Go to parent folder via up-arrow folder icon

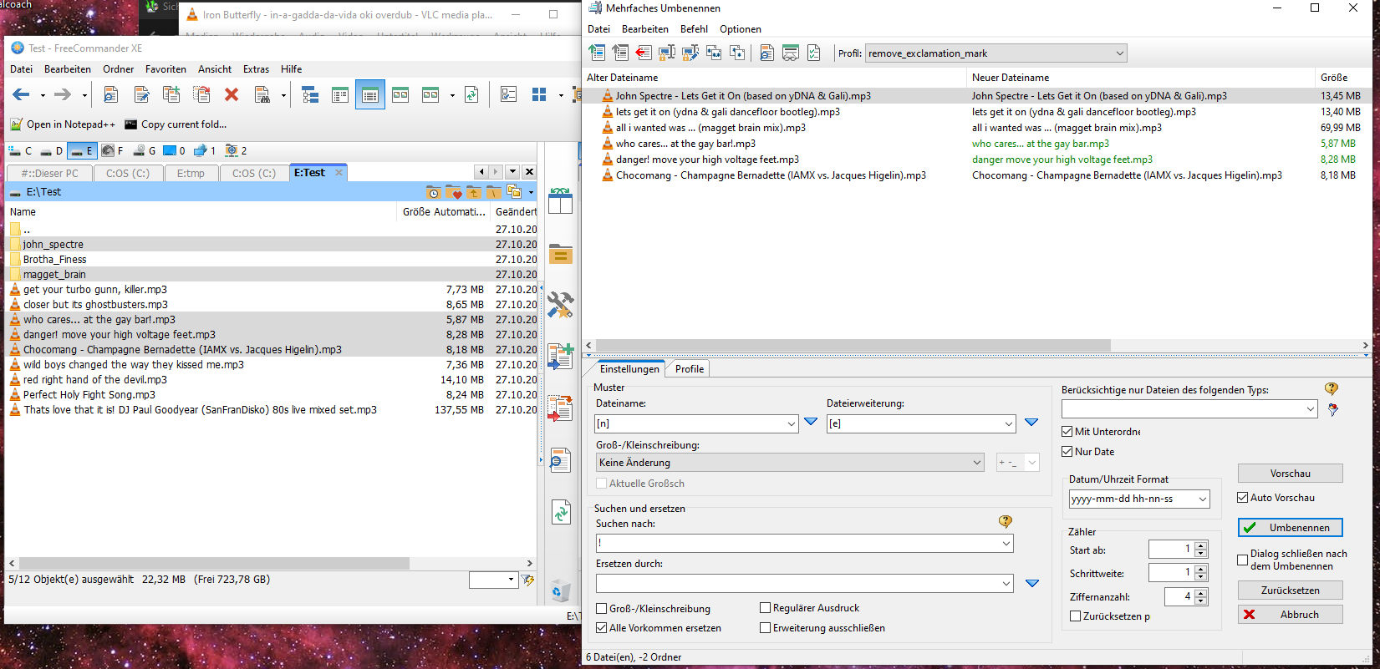tap(474, 192)
